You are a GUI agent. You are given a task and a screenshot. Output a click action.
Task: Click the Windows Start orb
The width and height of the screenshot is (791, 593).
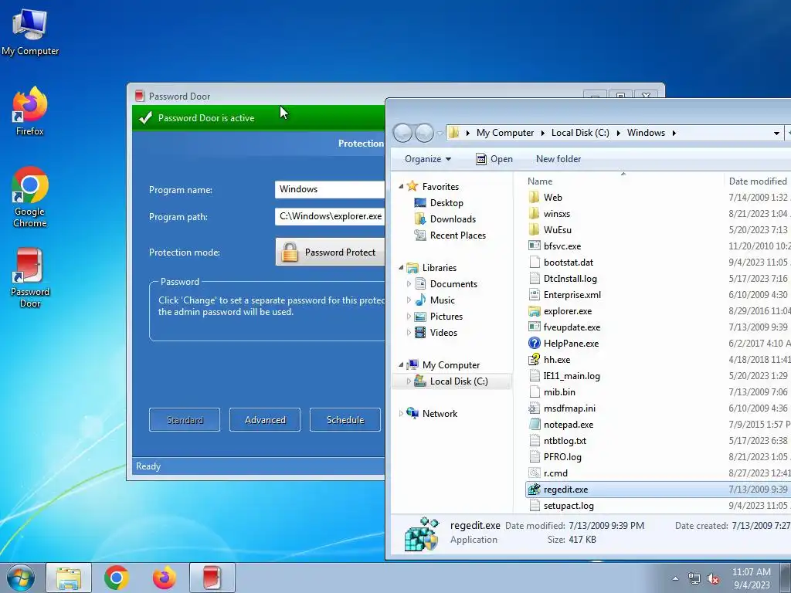tap(21, 578)
